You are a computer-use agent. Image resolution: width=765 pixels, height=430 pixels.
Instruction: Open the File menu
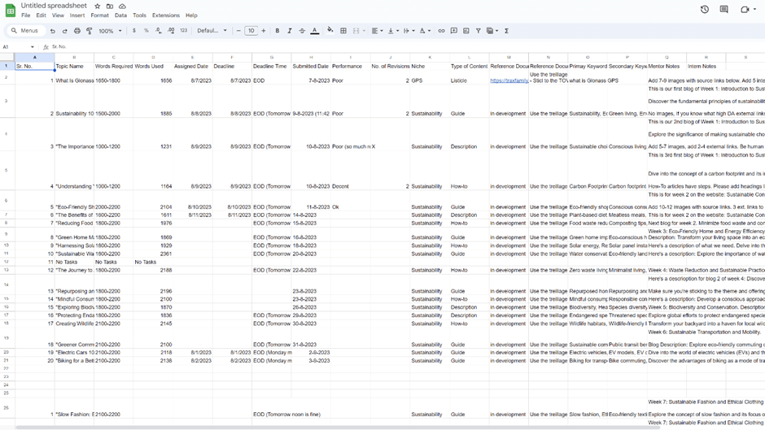click(26, 15)
